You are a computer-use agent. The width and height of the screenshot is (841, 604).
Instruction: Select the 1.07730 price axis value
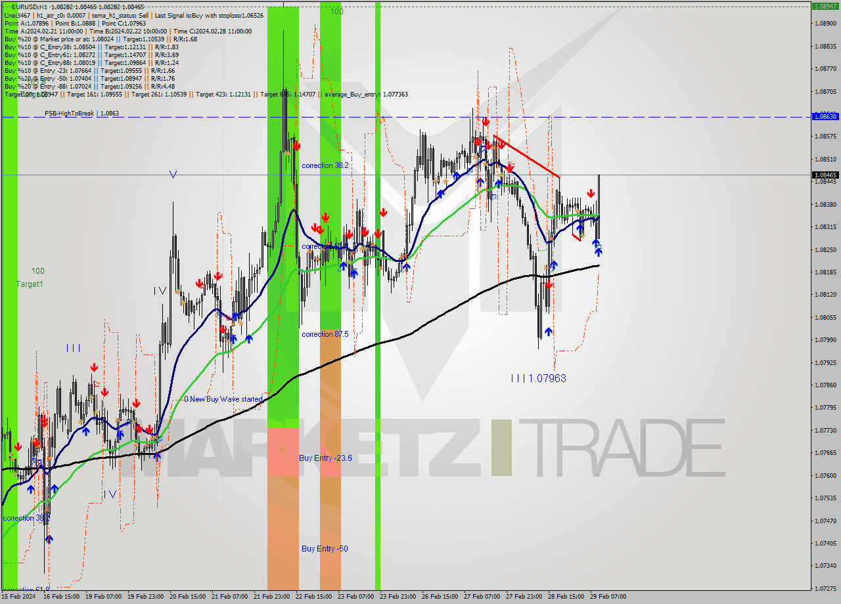[825, 430]
